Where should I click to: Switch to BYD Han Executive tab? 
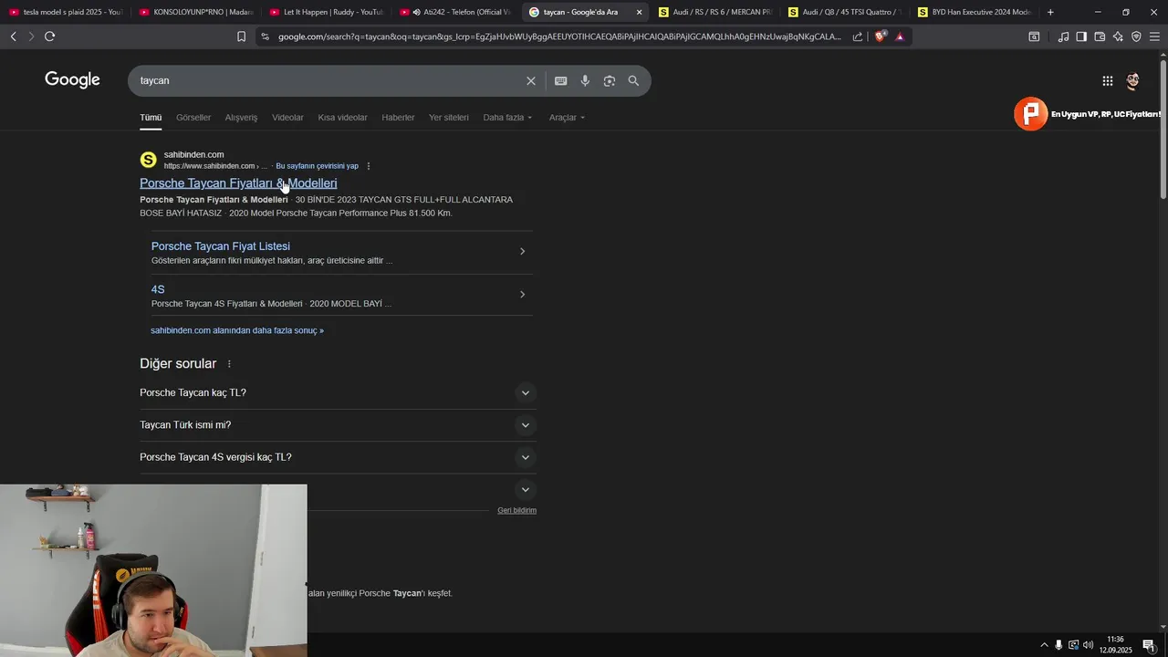click(975, 12)
